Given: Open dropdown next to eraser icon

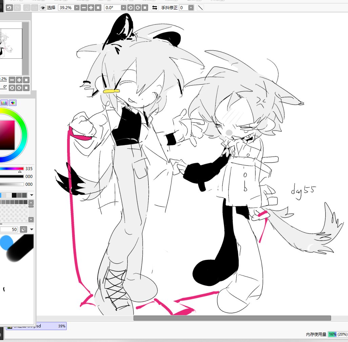Looking at the screenshot, I should 32,229.
